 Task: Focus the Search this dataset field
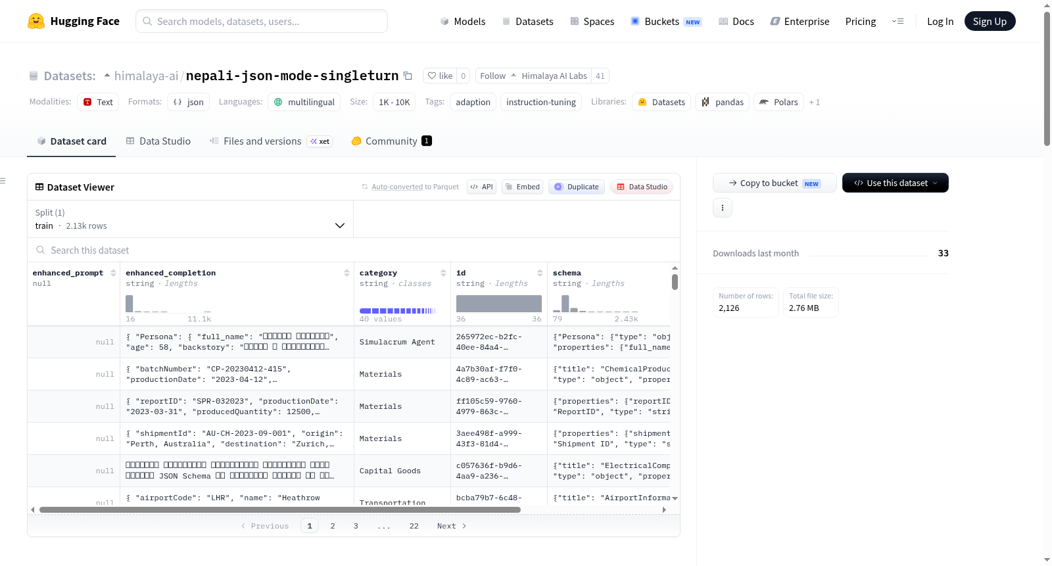pos(354,250)
